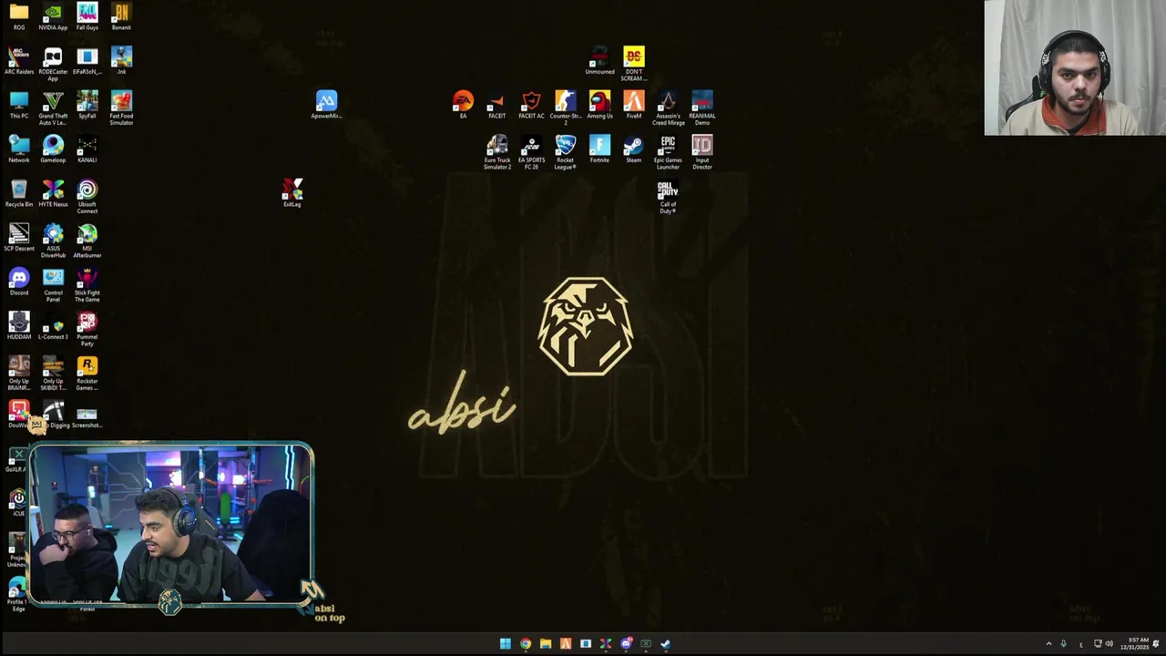This screenshot has height=656, width=1166.
Task: Select the L-Connect 3 shortcut
Action: [x=53, y=326]
